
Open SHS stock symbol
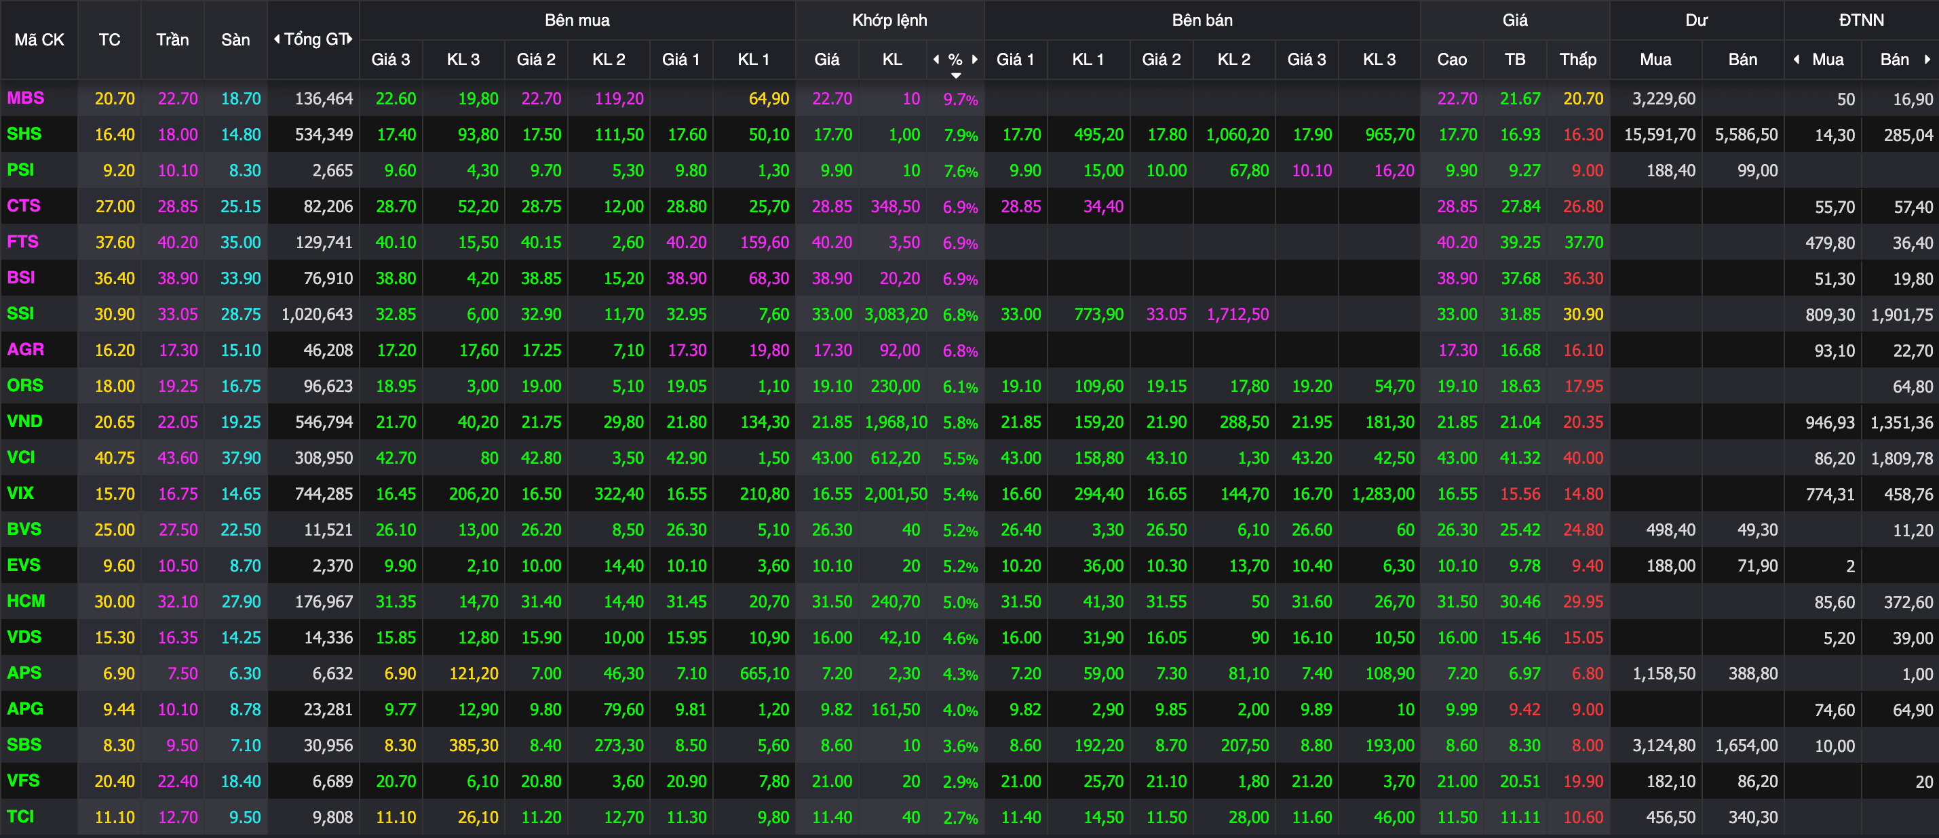pyautogui.click(x=24, y=134)
